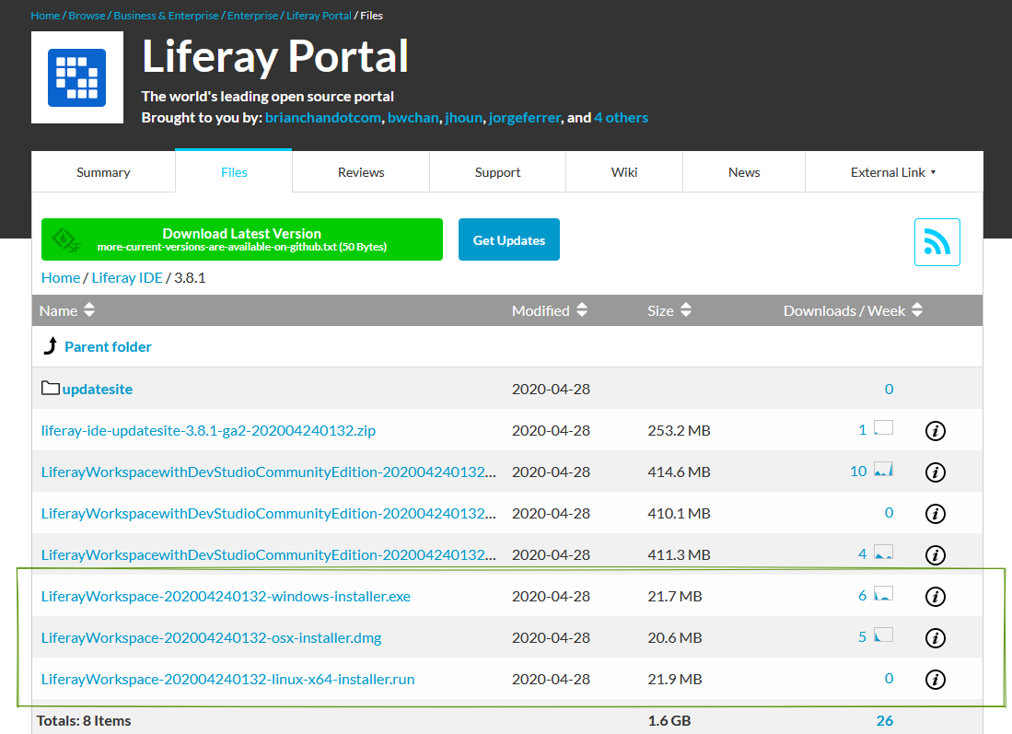
Task: Open the RSS feed icon
Action: tap(936, 242)
